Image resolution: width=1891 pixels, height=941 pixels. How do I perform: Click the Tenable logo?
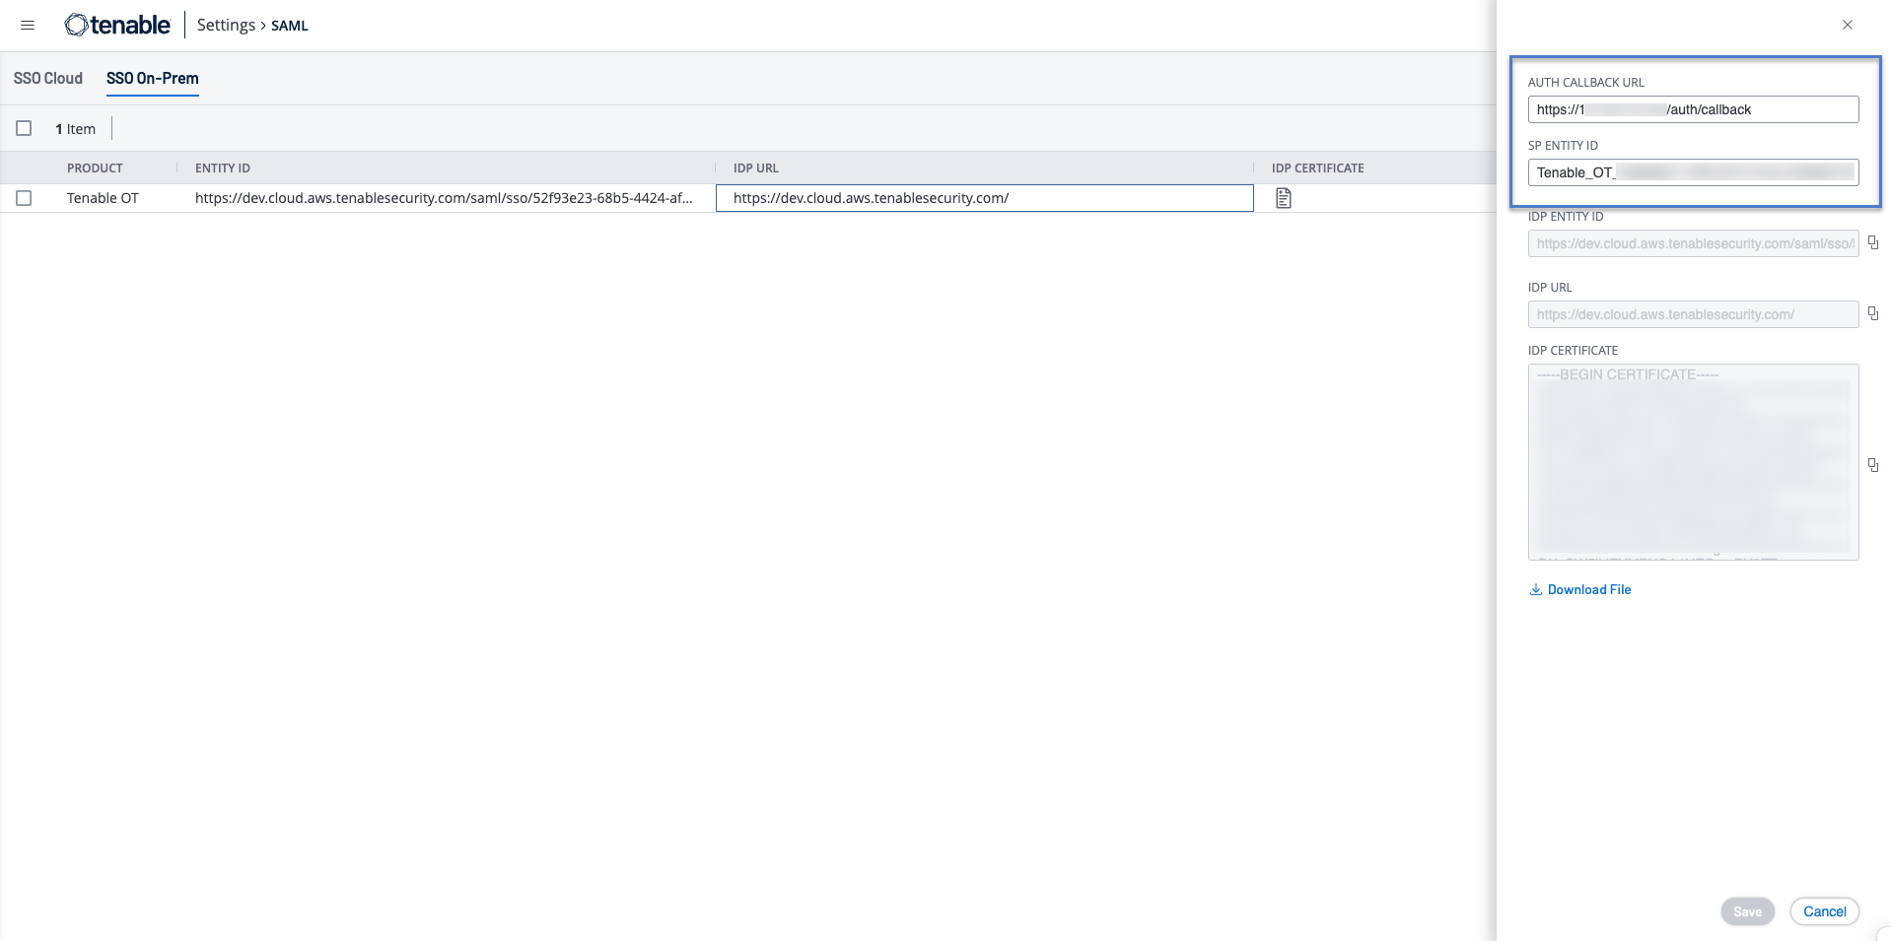pyautogui.click(x=117, y=26)
